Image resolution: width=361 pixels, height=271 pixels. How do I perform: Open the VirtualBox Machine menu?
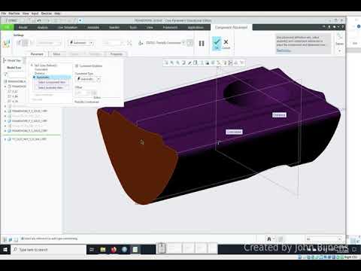tap(14, 14)
